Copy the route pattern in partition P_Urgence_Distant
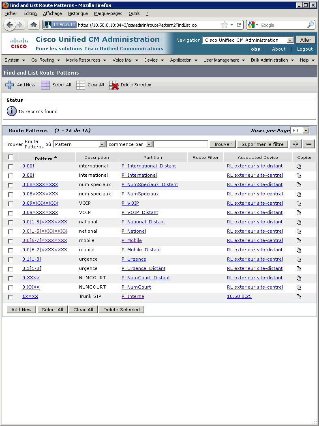 (299, 269)
